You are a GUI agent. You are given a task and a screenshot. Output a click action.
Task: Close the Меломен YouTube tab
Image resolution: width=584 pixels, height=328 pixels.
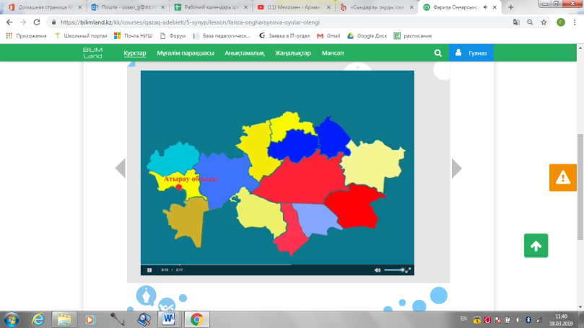(328, 7)
